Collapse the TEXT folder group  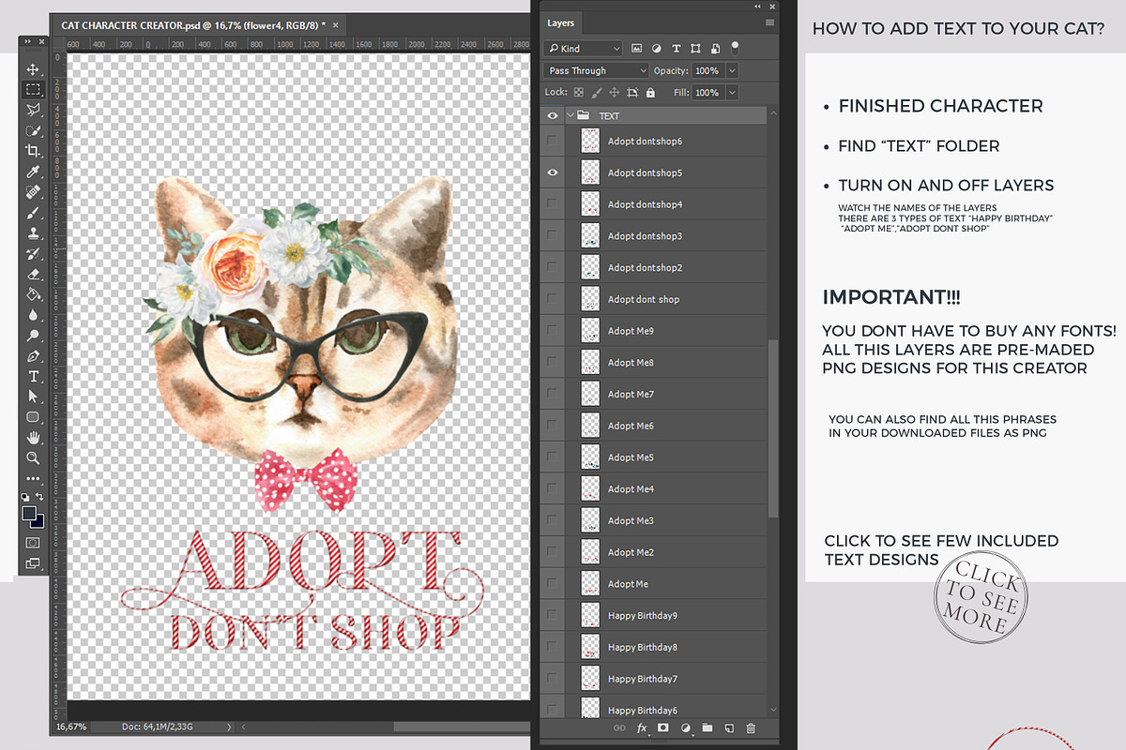pos(570,115)
